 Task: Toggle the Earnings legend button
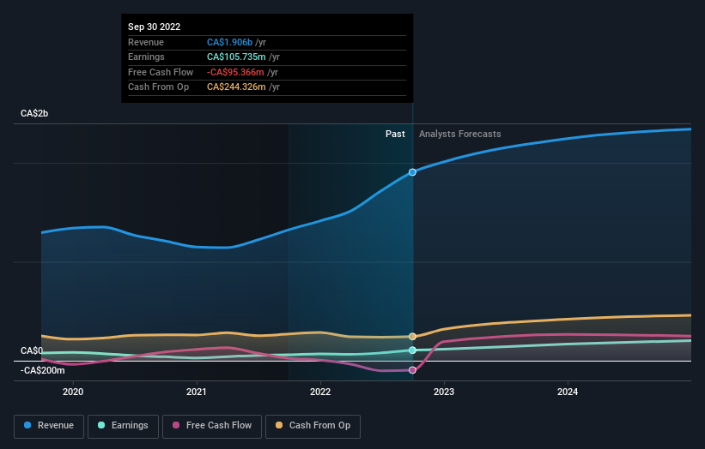coord(123,426)
